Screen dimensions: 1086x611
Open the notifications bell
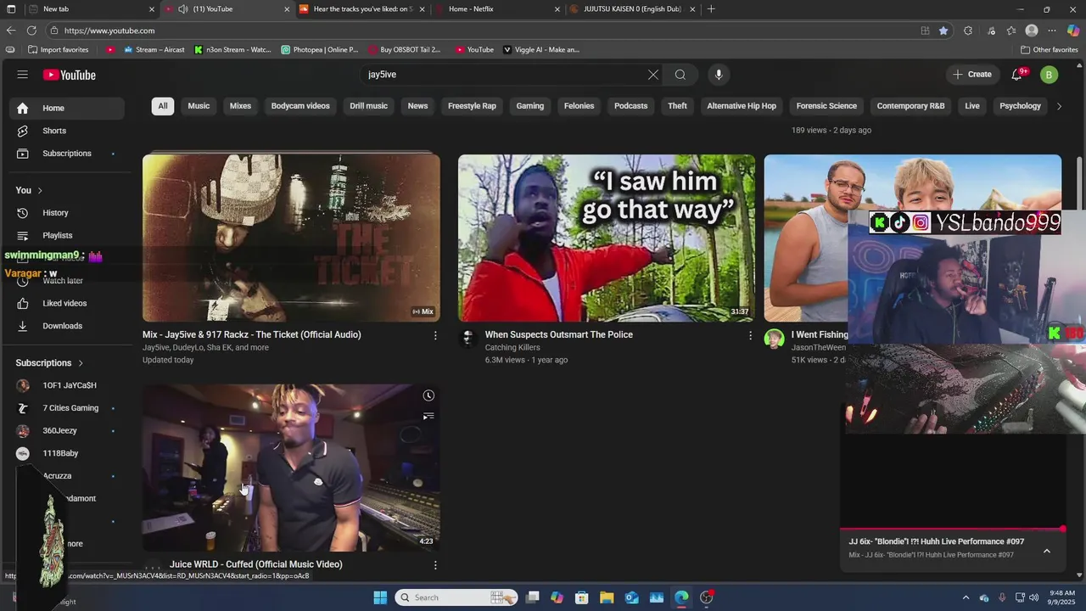click(1017, 75)
